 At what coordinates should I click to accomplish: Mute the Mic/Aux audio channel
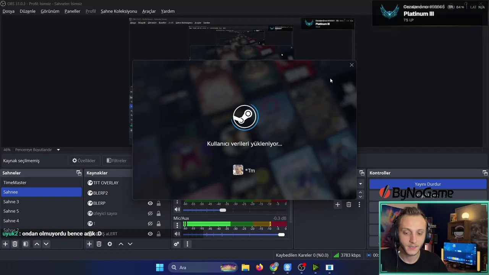[177, 234]
